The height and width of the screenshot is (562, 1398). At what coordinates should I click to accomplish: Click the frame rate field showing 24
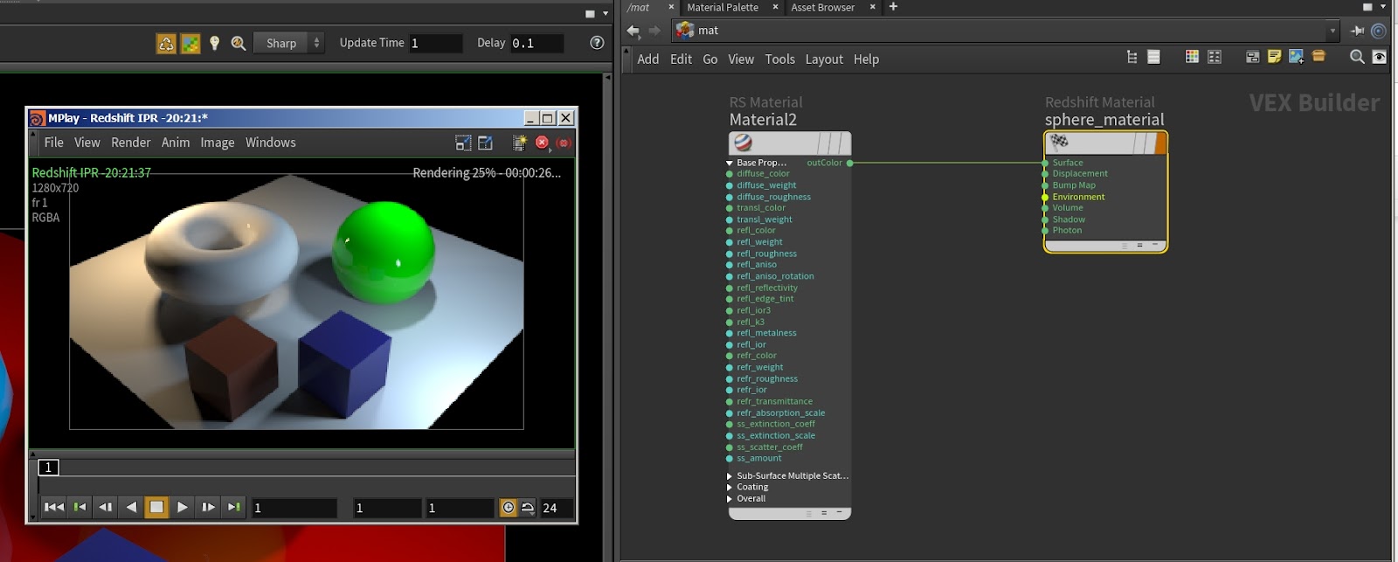557,508
